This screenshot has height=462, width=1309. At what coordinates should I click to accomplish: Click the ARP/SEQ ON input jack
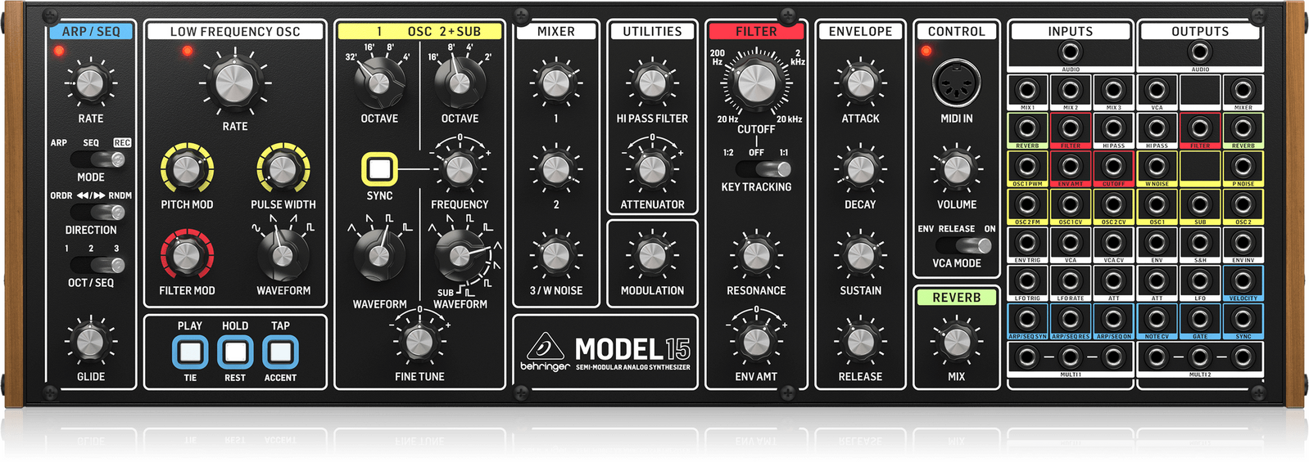(1113, 319)
